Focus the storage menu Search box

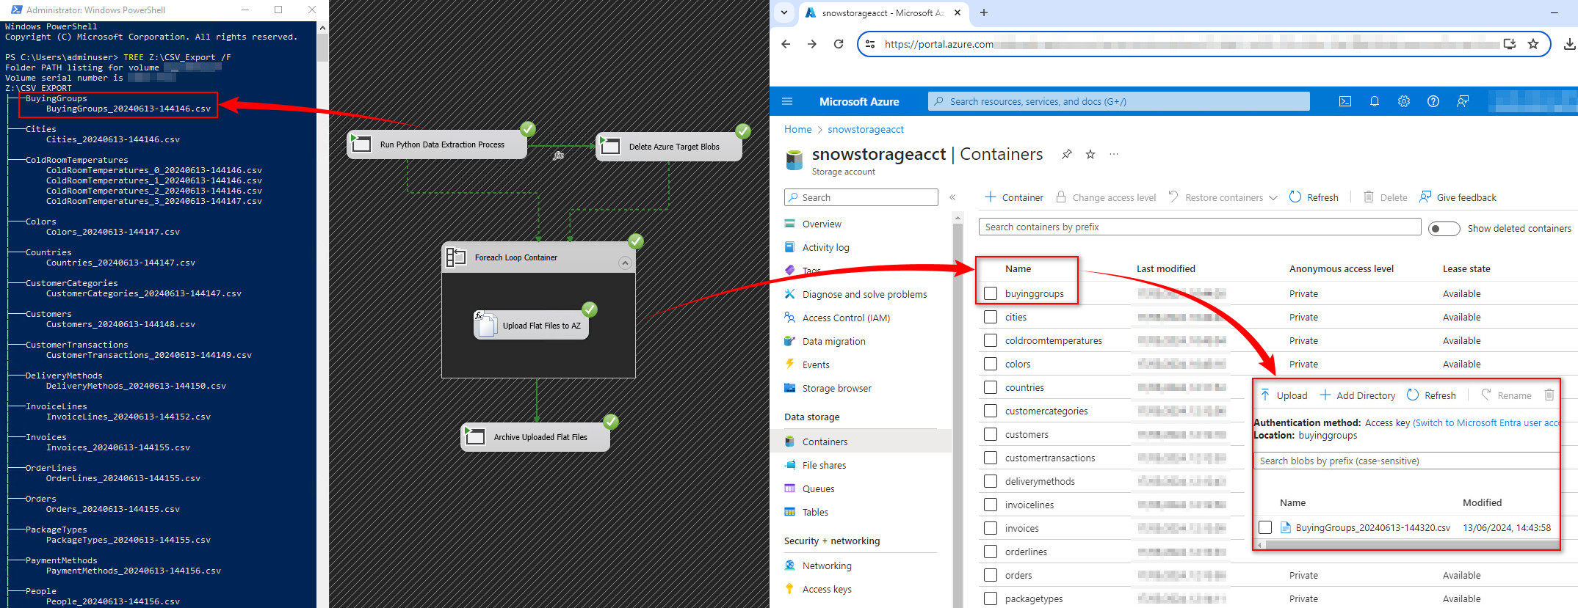point(861,197)
